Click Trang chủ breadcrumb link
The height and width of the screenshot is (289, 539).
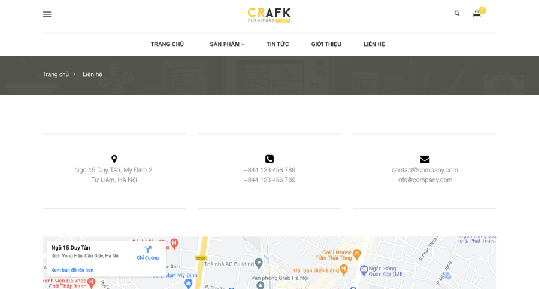point(56,74)
